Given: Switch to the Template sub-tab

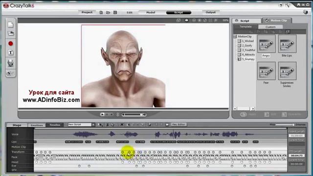Looking at the screenshot, I should [246, 26].
